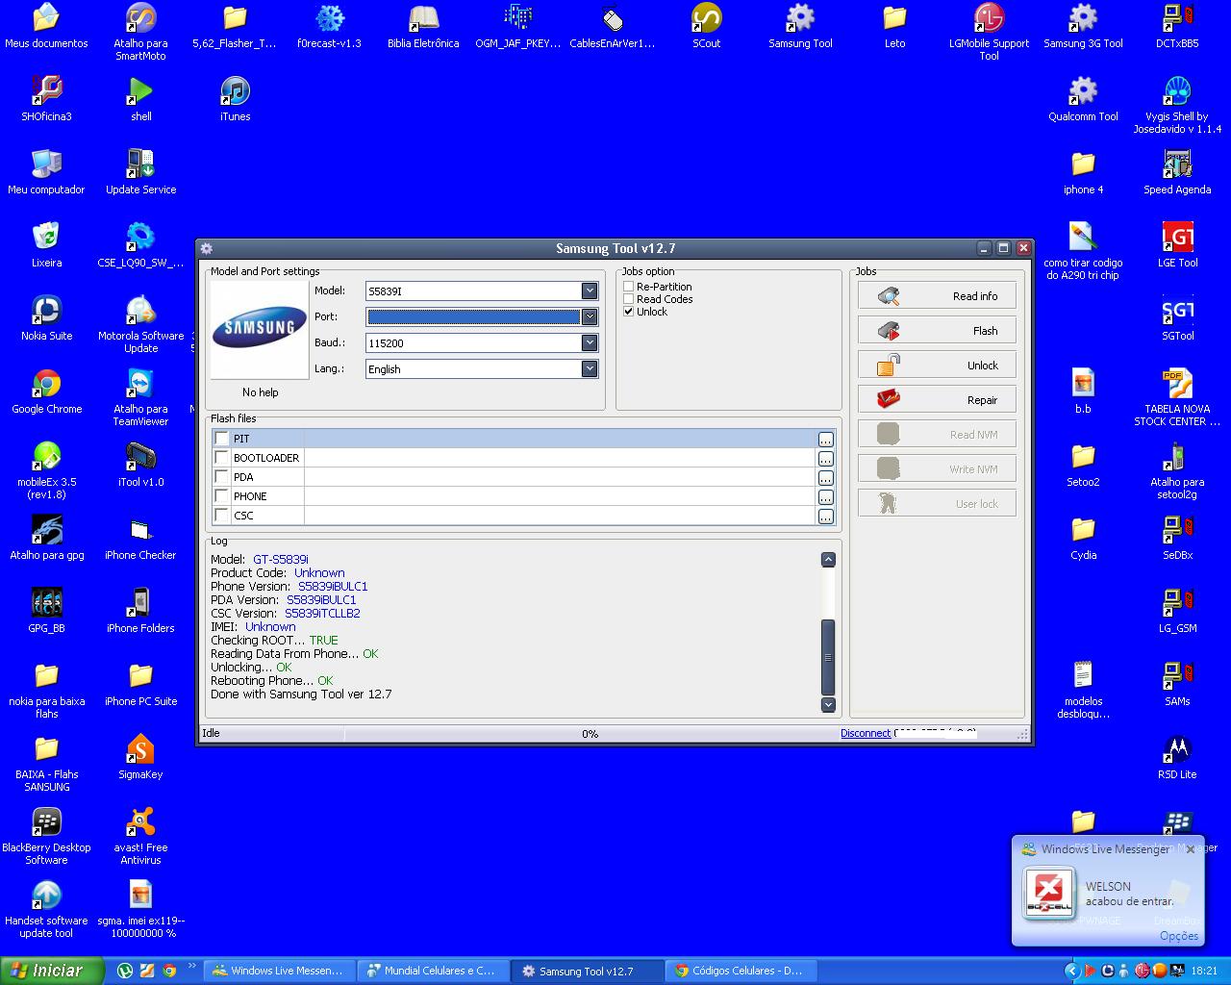Open the SeDBx desktop shortcut
Image resolution: width=1231 pixels, height=985 pixels.
pos(1177,538)
